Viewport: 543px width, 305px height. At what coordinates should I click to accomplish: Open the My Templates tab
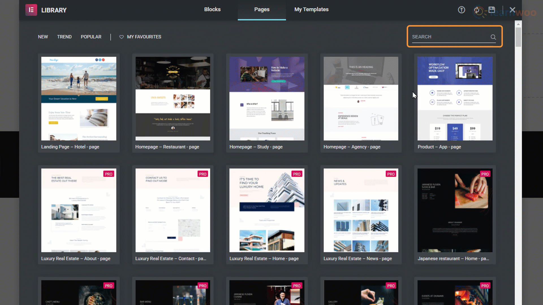click(x=311, y=9)
